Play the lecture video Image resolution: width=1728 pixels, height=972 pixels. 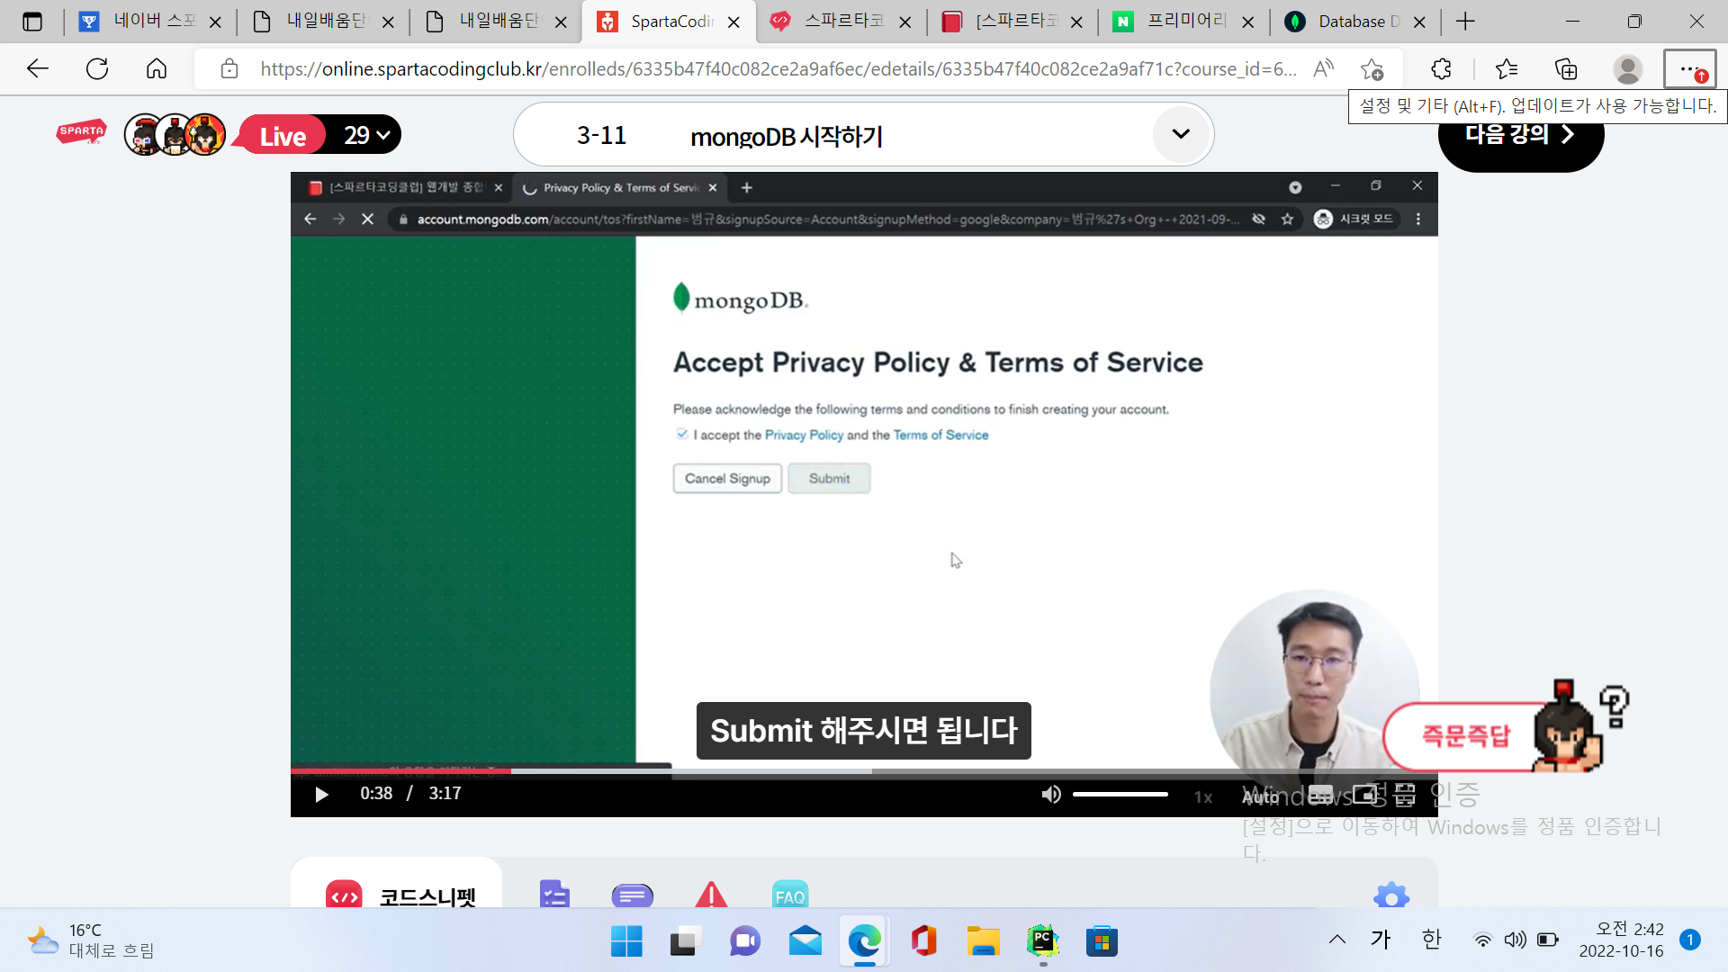point(321,794)
